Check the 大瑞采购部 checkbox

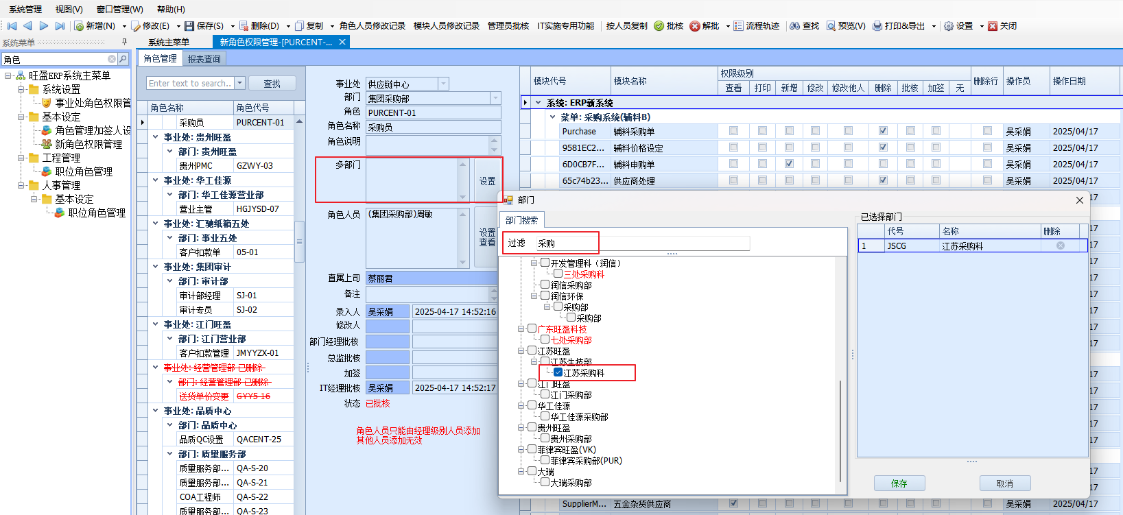[x=545, y=482]
